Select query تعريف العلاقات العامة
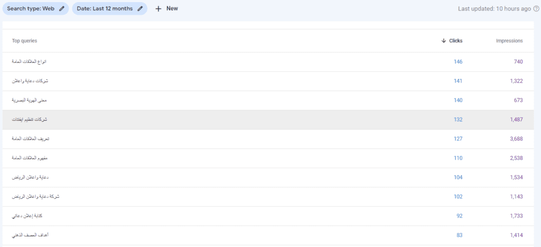This screenshot has width=541, height=247. (31, 139)
